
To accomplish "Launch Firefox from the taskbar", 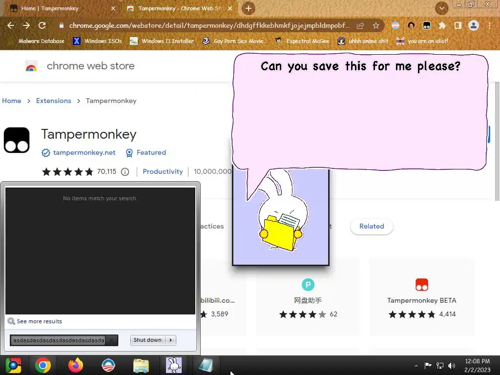I will 76,365.
